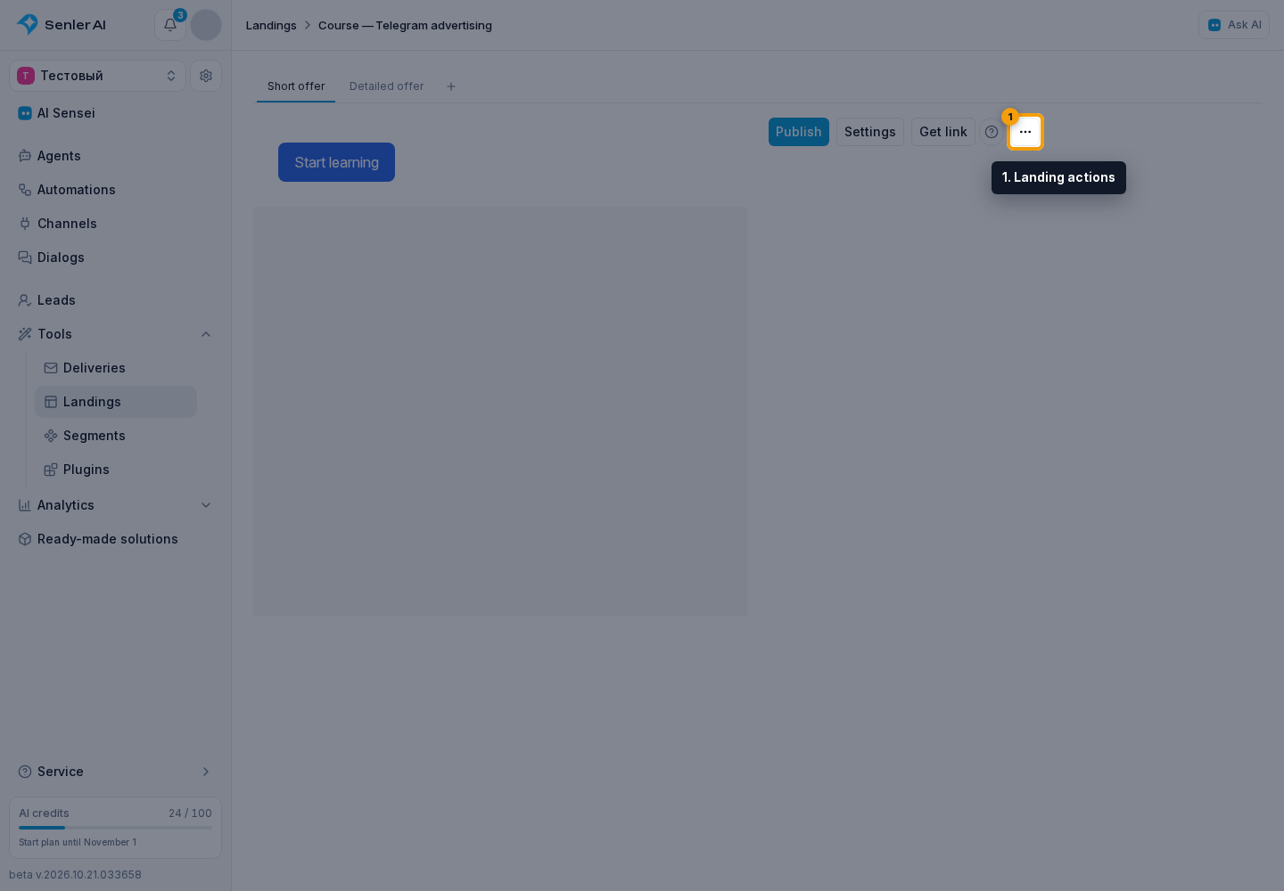Navigate to Channels

[x=116, y=224]
